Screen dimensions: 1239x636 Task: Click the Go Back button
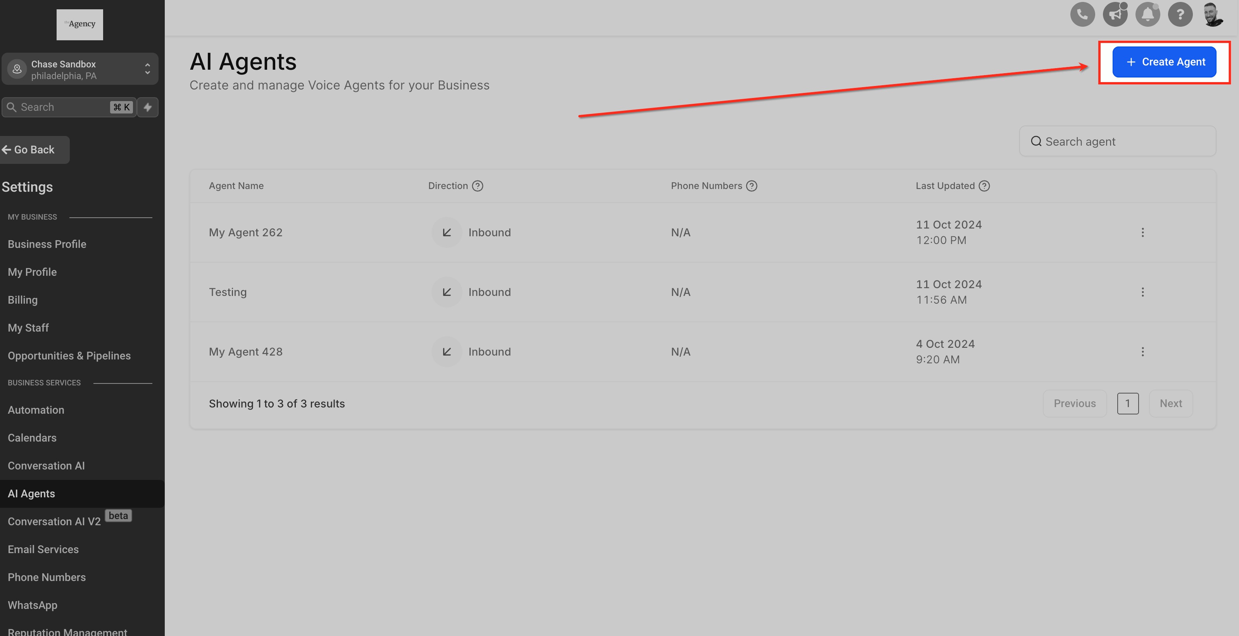tap(34, 150)
